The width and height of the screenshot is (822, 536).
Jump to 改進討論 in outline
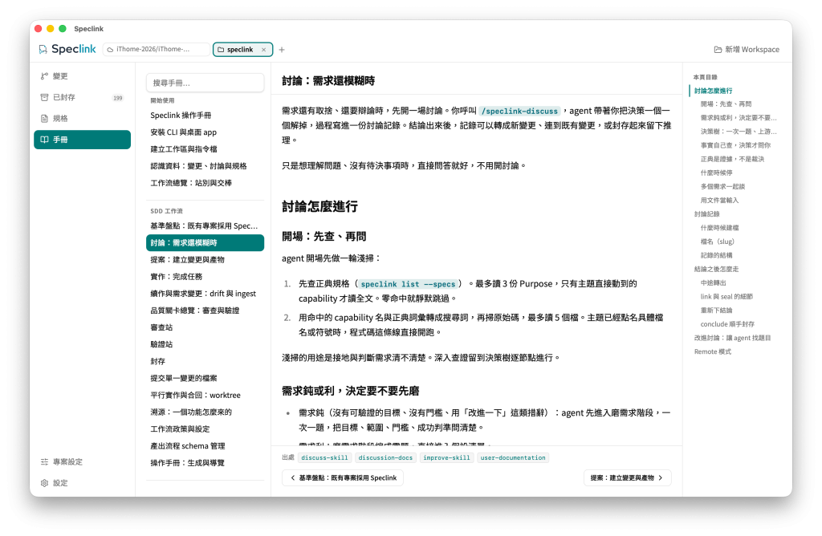click(x=732, y=338)
